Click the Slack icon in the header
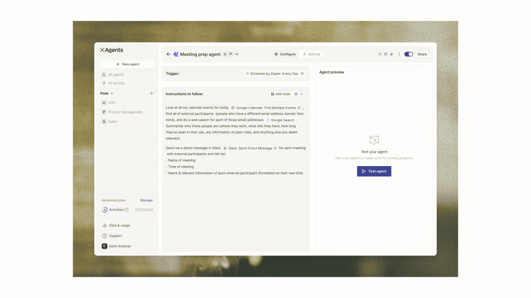The image size is (531, 298). pyautogui.click(x=392, y=54)
